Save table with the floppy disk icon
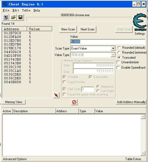148x162 pixels. tap(20, 17)
